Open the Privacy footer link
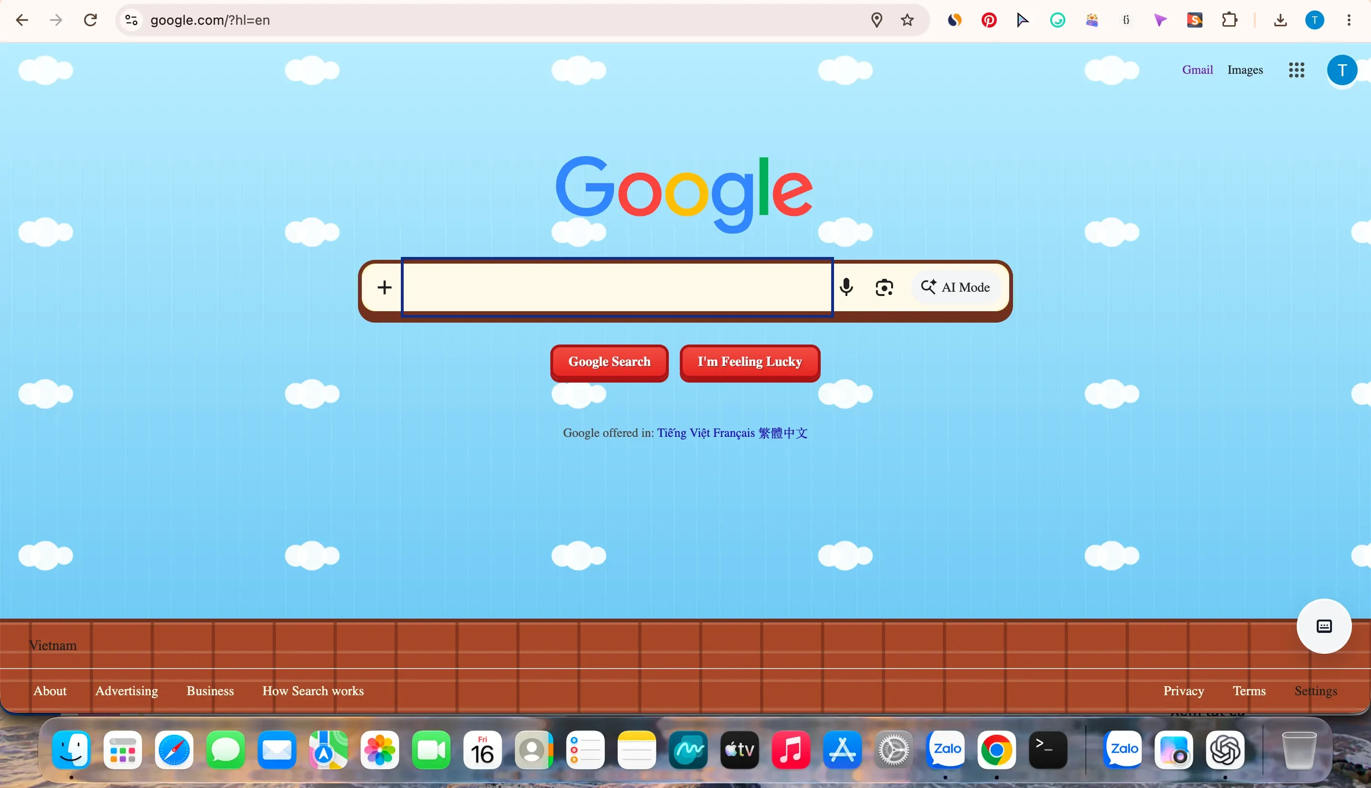Screen dimensions: 1371x788 [x=1184, y=690]
